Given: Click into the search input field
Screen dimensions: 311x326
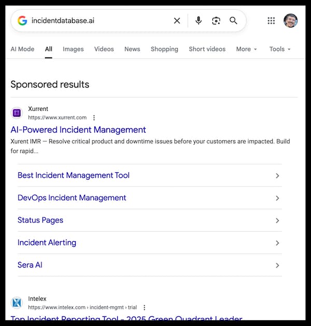Looking at the screenshot, I should (x=98, y=21).
